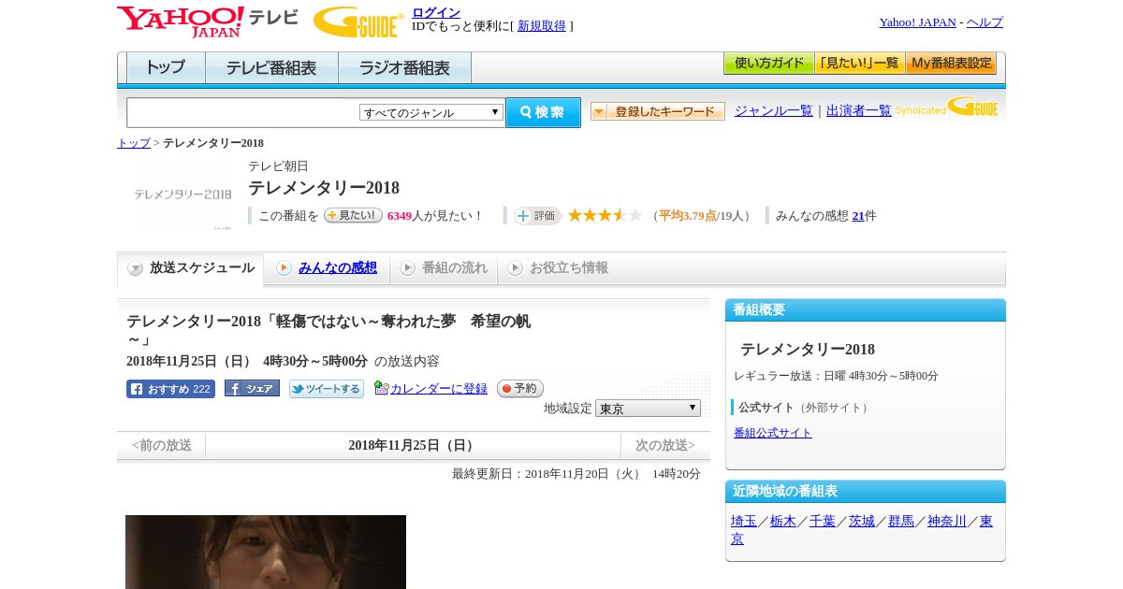
Task: Open 地域設定 東京 region dropdown
Action: point(648,409)
